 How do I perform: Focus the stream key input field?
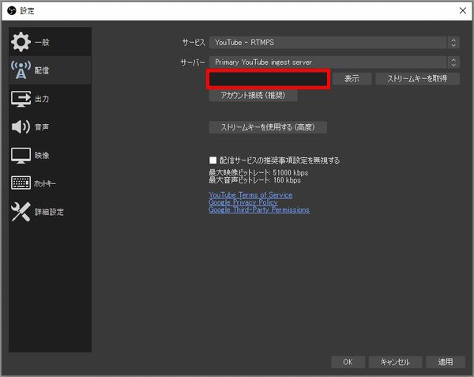pos(268,79)
